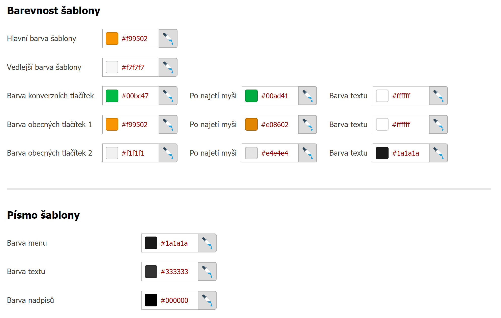The image size is (501, 318).
Task: Open eyedropper beside hover color #00ad41
Action: tap(307, 96)
